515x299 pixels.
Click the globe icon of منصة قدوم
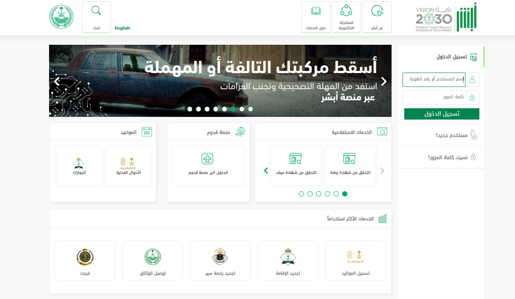coord(241,132)
